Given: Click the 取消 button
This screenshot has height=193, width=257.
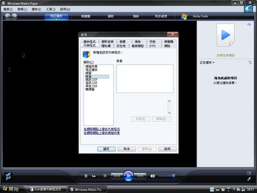Looking at the screenshot, I should pyautogui.click(x=127, y=149).
